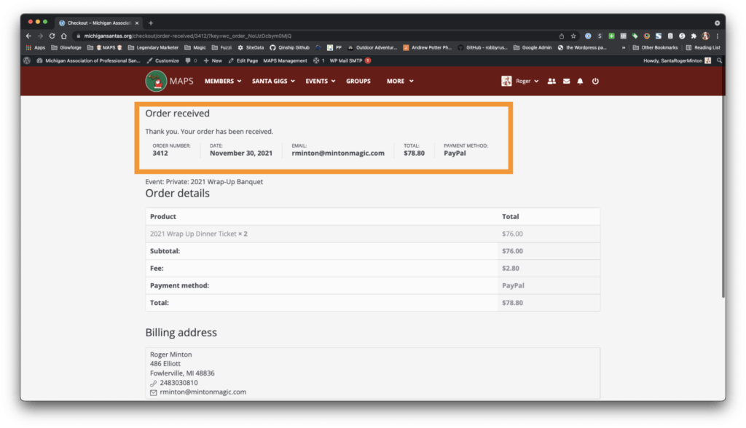The height and width of the screenshot is (428, 746).
Task: Expand the SANTA GIGS menu
Action: 274,82
